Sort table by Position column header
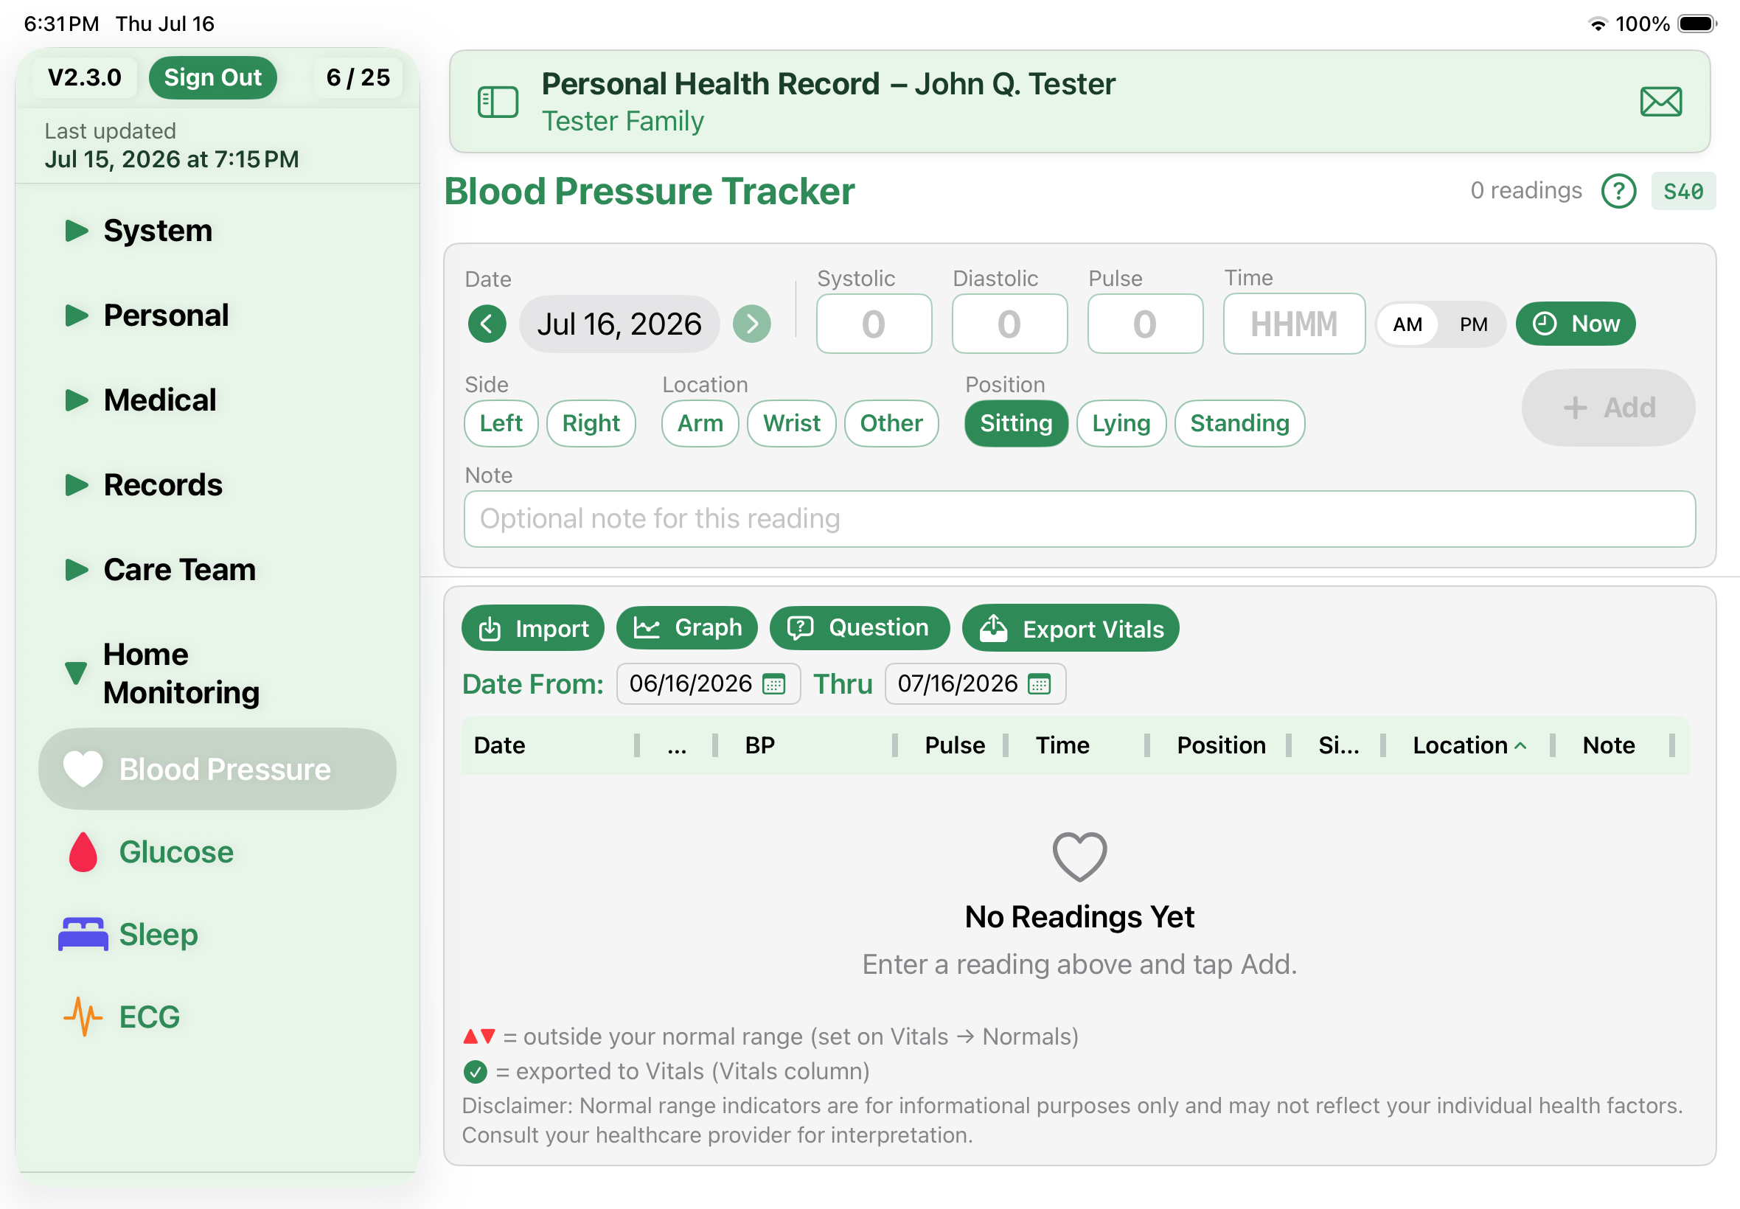1740x1209 pixels. tap(1221, 745)
